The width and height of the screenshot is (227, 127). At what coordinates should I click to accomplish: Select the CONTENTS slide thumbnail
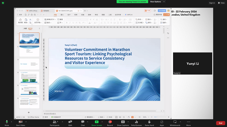tap(29, 51)
